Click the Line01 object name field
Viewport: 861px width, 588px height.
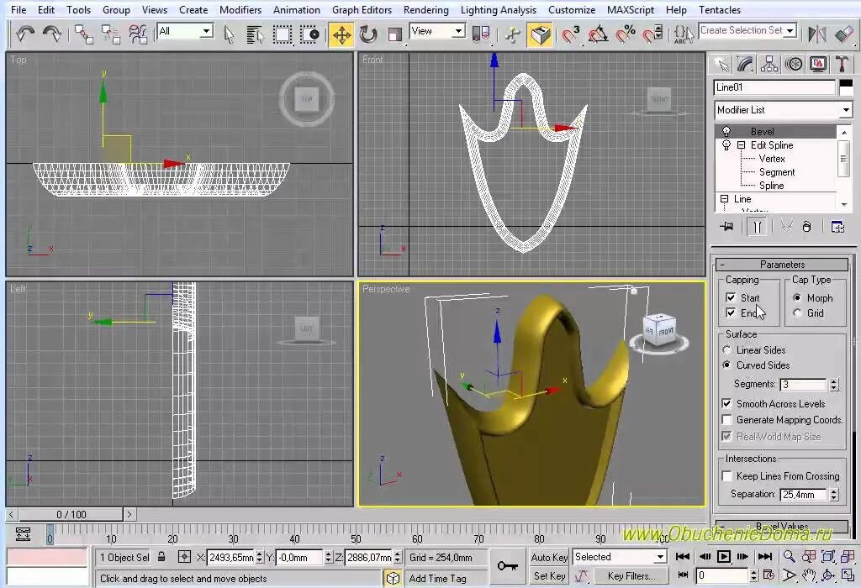[x=774, y=87]
